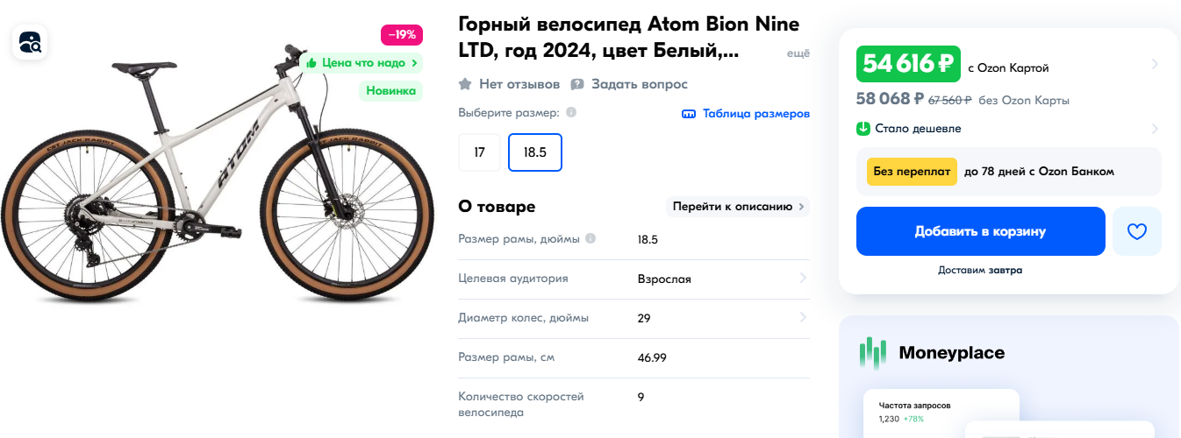The image size is (1181, 438).
Task: Click info icon next to 'Размер рамы, дюймы'
Action: 590,239
